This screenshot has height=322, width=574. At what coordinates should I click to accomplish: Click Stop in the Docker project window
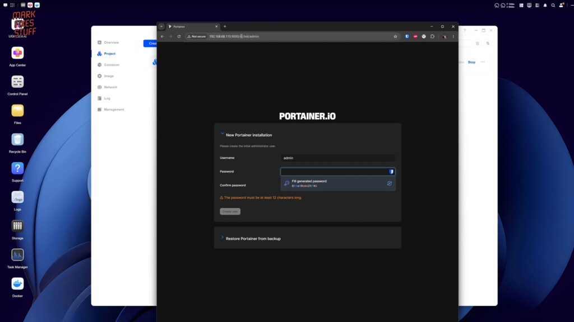click(471, 62)
